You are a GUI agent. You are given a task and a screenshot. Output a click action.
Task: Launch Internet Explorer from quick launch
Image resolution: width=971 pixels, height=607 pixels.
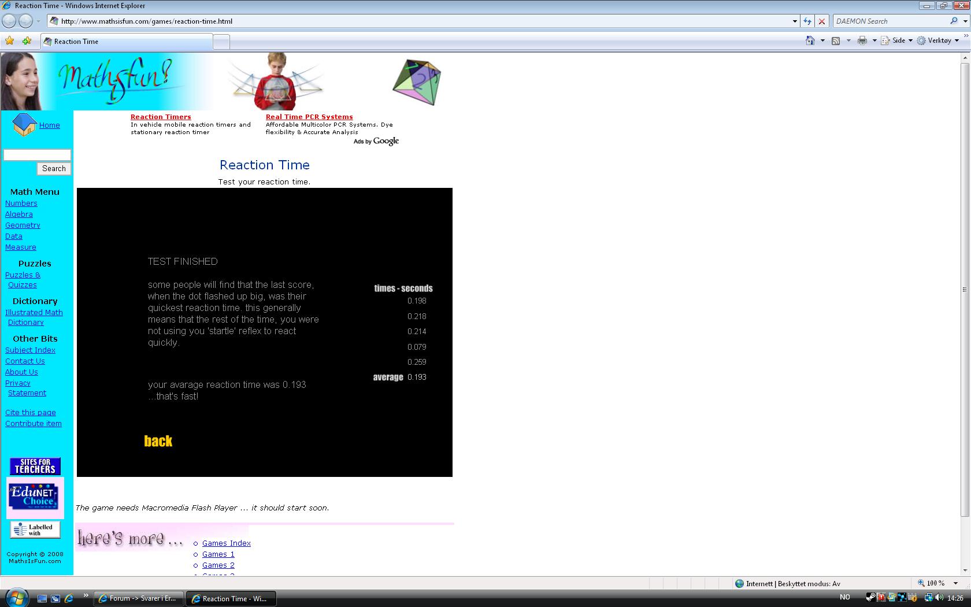[69, 598]
